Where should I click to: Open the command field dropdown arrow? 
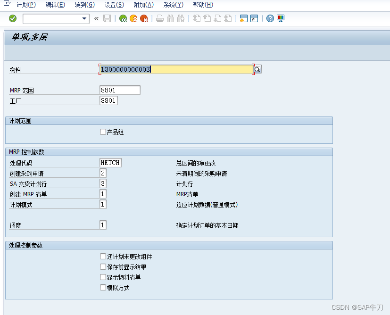[84, 19]
